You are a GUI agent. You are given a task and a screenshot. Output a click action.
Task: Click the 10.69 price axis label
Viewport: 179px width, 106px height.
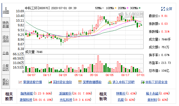click(x=20, y=11)
